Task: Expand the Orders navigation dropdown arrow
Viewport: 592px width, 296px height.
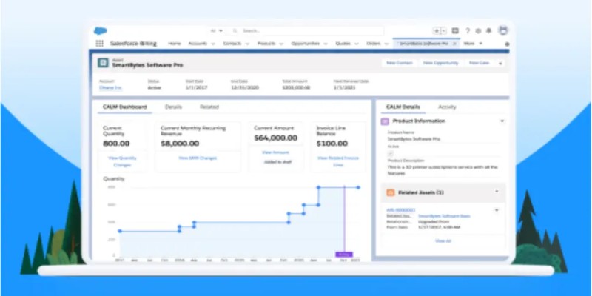Action: click(x=386, y=44)
